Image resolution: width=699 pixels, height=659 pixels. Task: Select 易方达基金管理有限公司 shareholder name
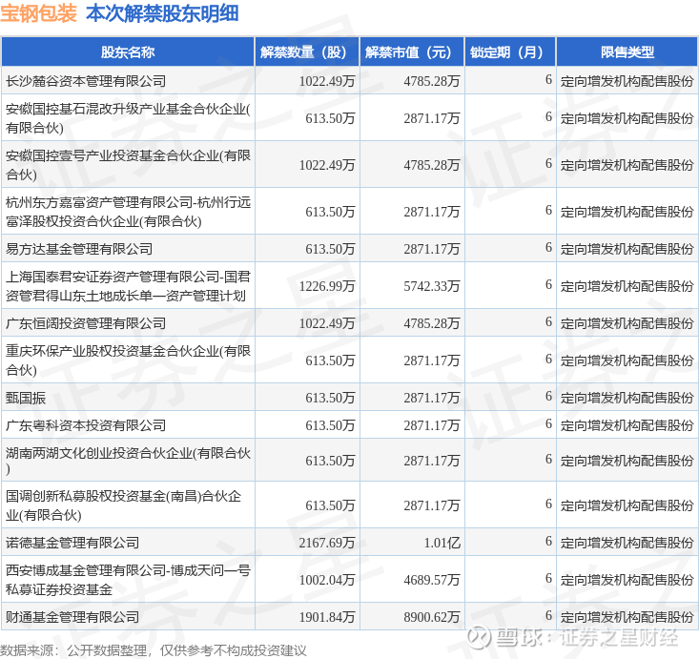pyautogui.click(x=79, y=249)
